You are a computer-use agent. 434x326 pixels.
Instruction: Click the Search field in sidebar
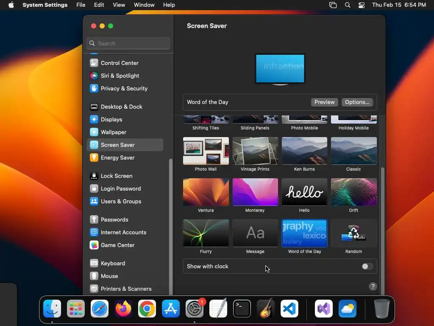(x=128, y=43)
